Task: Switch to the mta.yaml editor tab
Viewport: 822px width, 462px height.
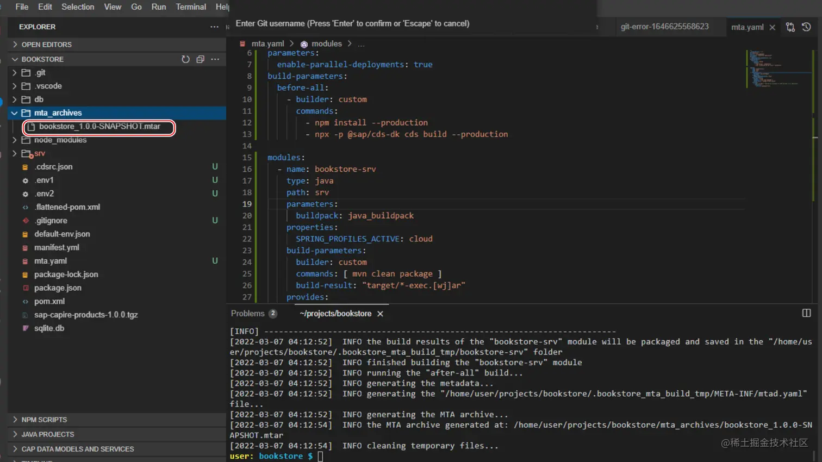Action: point(747,27)
